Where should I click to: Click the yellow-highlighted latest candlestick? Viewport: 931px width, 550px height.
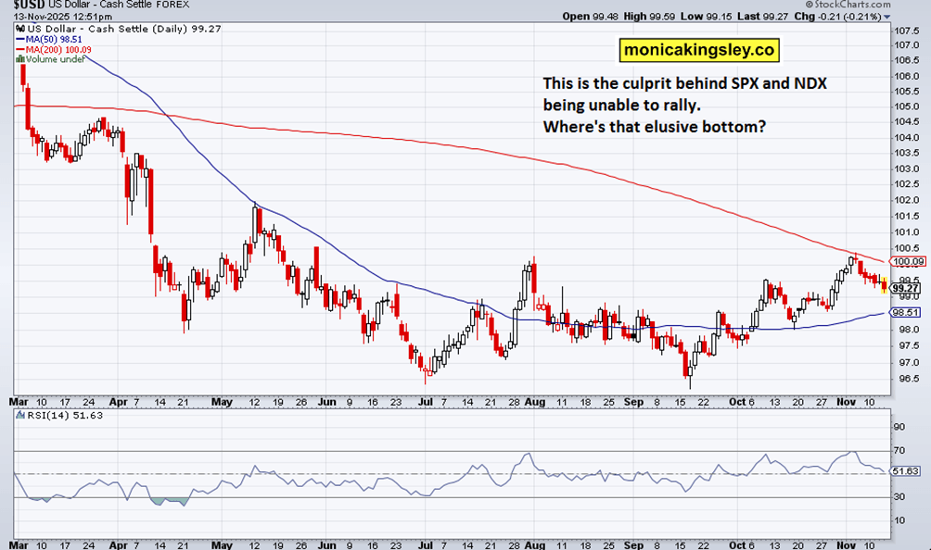tap(884, 285)
